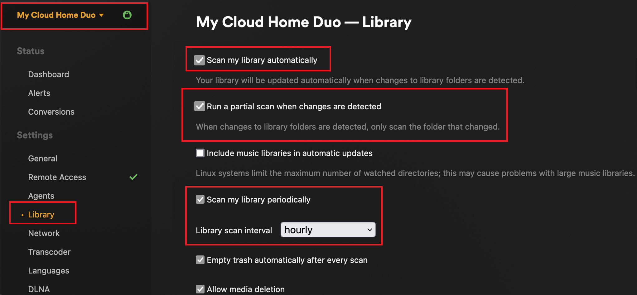
Task: Open the Transcoder settings
Action: [49, 252]
